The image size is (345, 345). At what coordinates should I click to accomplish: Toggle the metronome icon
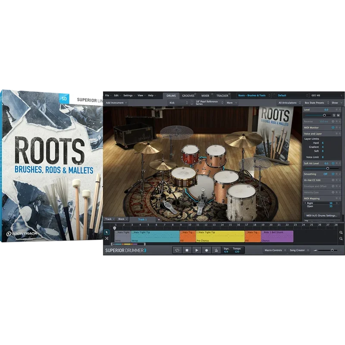(216, 251)
